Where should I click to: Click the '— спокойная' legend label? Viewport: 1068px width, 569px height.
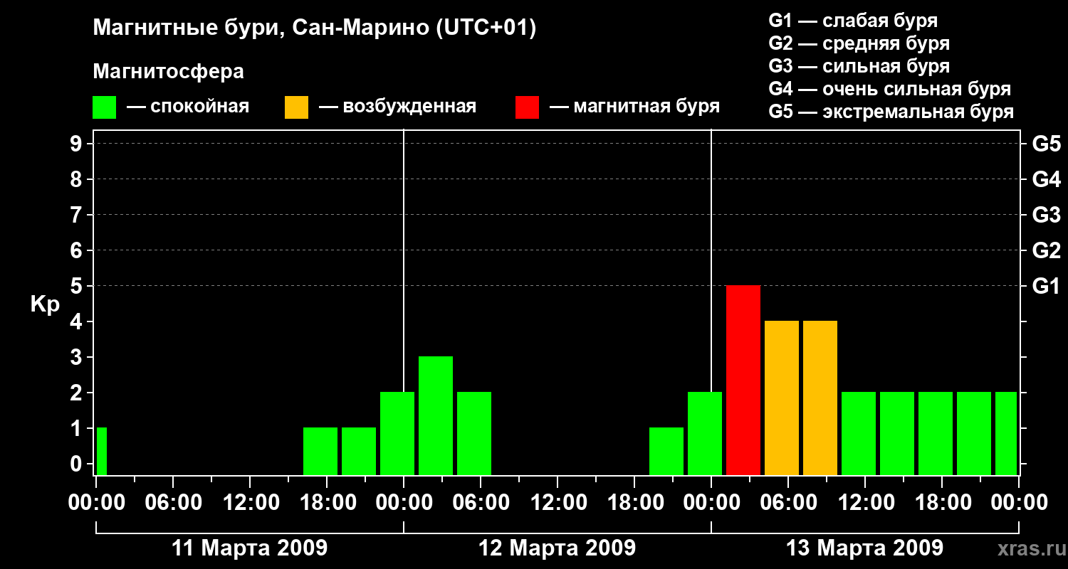188,107
